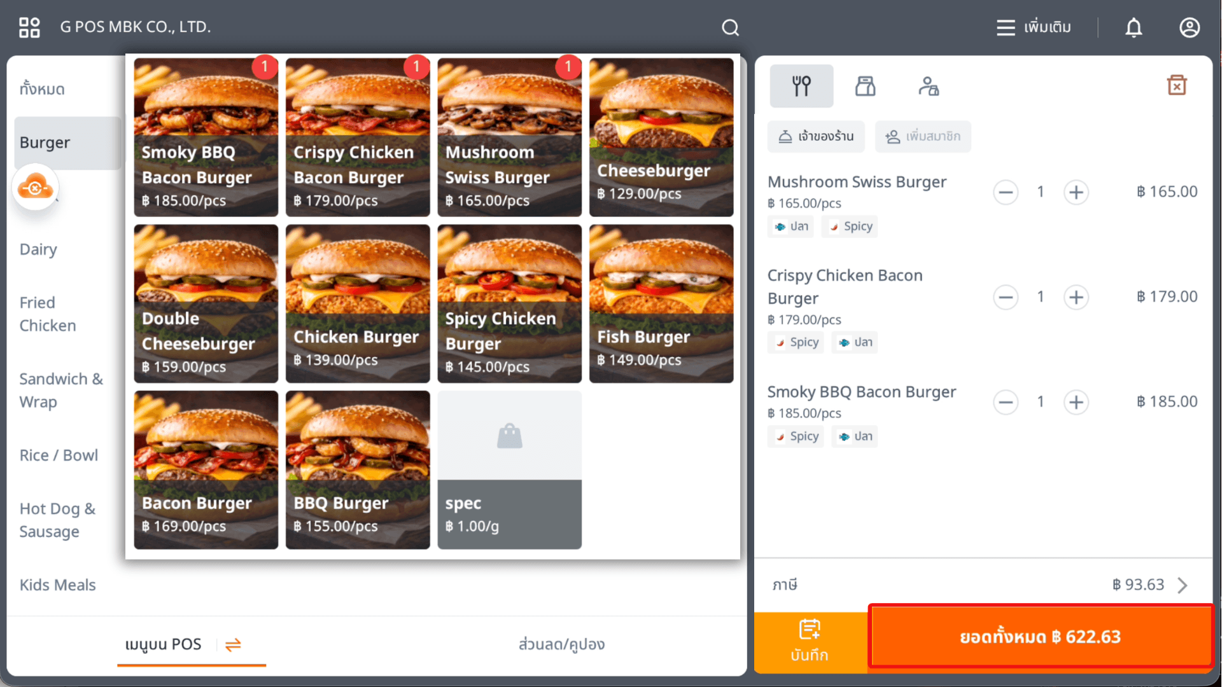1222x687 pixels.
Task: Increase Crispy Chicken Bacon Burger quantity
Action: point(1076,297)
